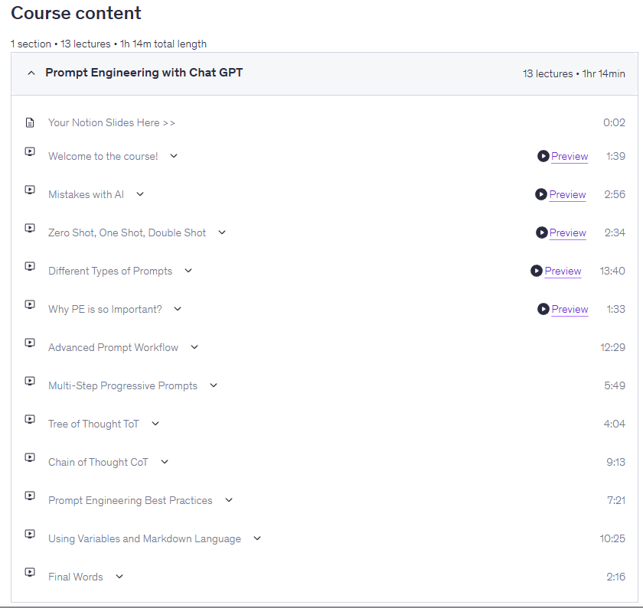Select the Multi-Step Progressive Prompts lecture title
Screen dimensions: 643x608
point(122,385)
